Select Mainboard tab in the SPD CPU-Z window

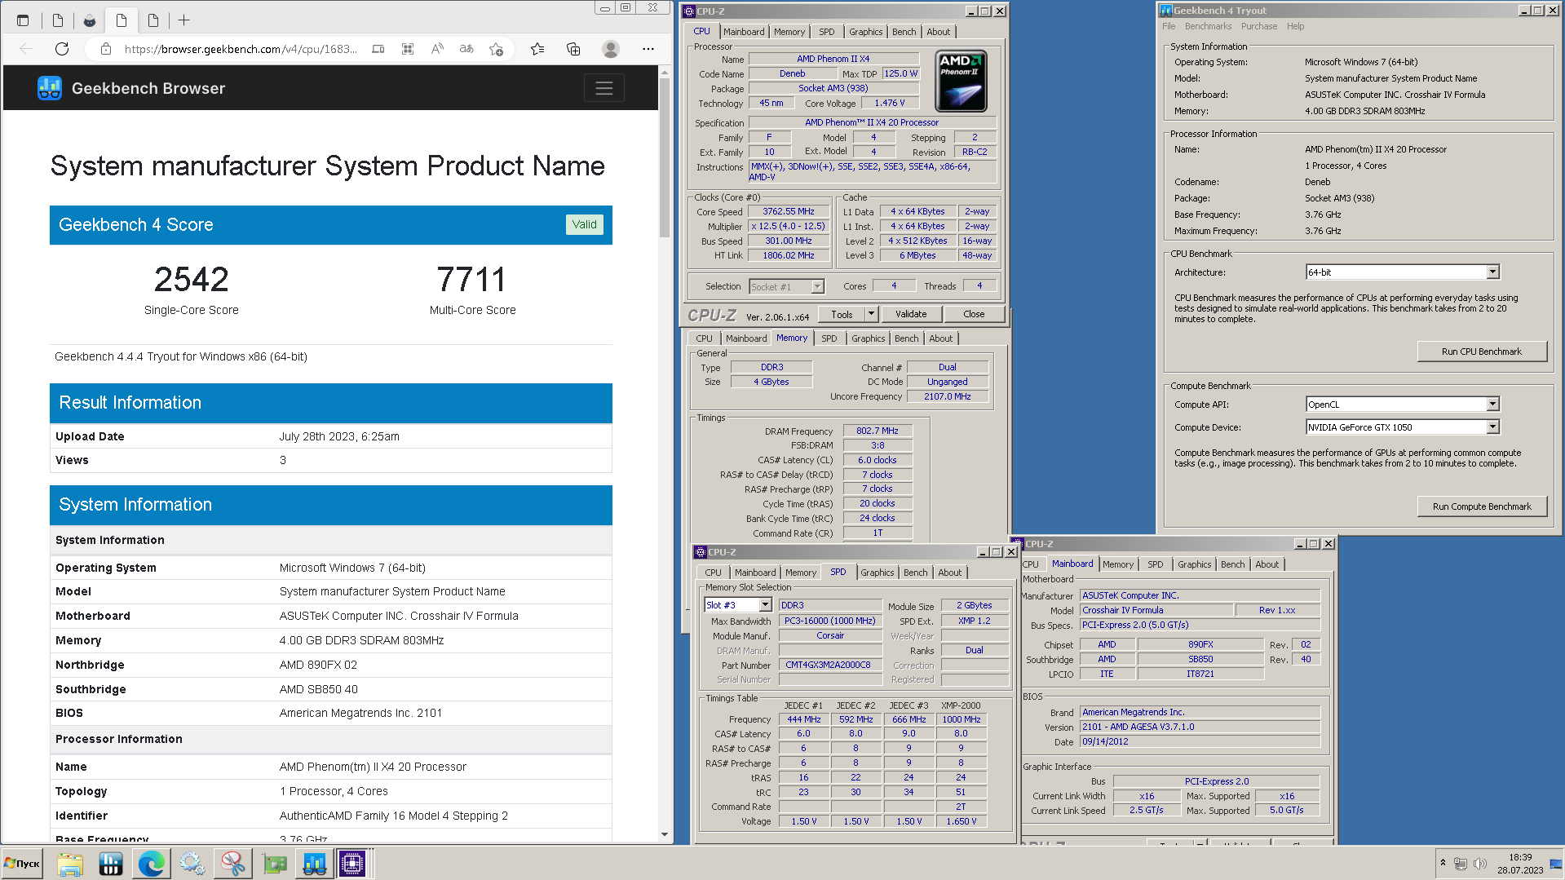point(755,573)
